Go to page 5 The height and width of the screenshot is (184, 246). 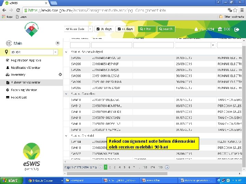(124, 167)
